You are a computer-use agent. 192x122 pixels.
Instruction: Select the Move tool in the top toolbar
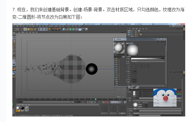[25, 29]
